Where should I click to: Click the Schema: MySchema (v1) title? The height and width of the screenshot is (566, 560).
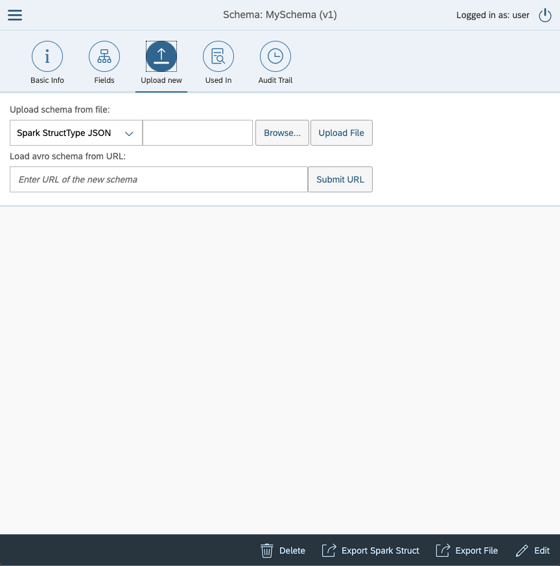click(x=280, y=15)
